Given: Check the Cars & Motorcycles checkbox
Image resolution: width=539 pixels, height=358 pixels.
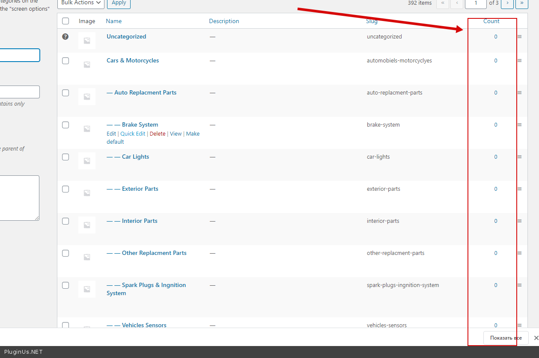Looking at the screenshot, I should (x=66, y=61).
